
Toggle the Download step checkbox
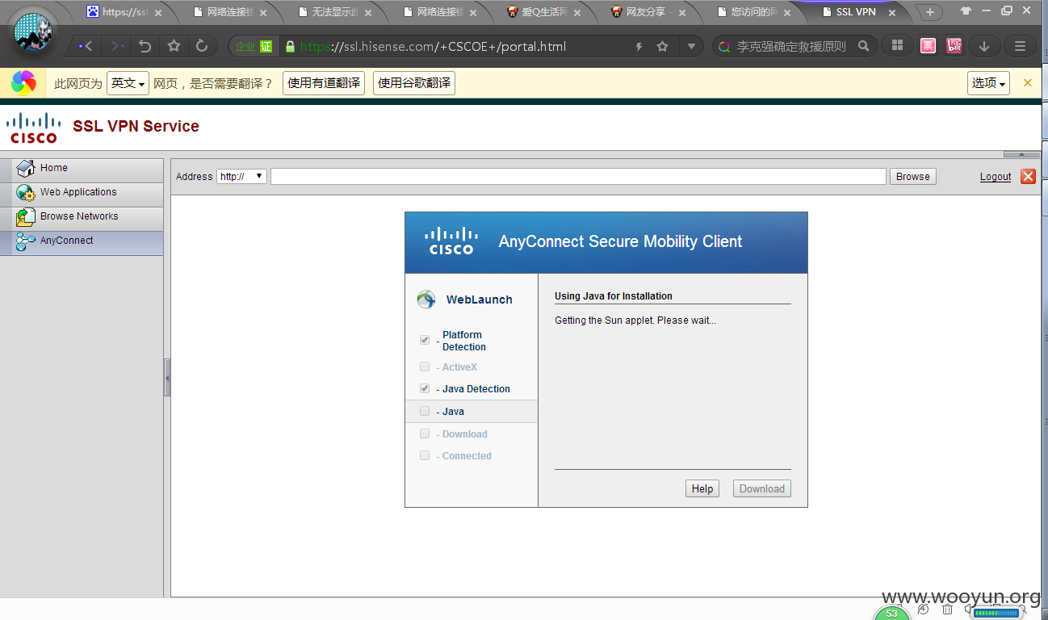[x=425, y=434]
